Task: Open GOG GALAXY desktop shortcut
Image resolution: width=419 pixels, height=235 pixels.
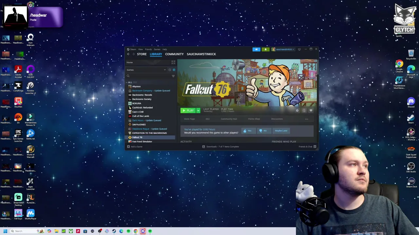Action: click(30, 72)
